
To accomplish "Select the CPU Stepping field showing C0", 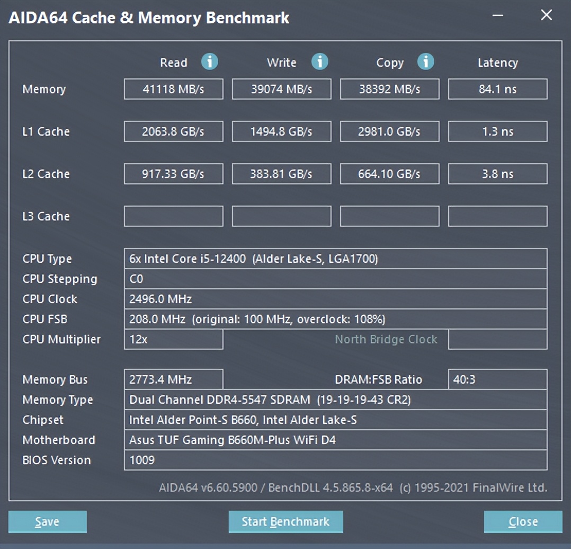I will pyautogui.click(x=336, y=279).
